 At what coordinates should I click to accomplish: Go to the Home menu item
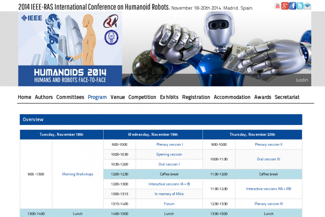coord(24,97)
